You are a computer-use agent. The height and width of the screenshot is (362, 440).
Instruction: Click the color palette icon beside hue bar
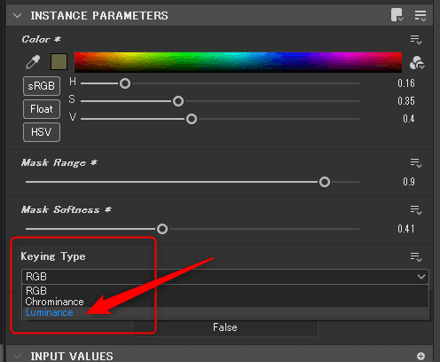417,63
